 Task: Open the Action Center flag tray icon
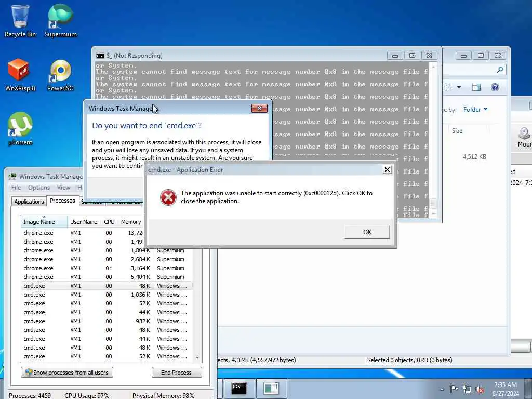click(454, 389)
